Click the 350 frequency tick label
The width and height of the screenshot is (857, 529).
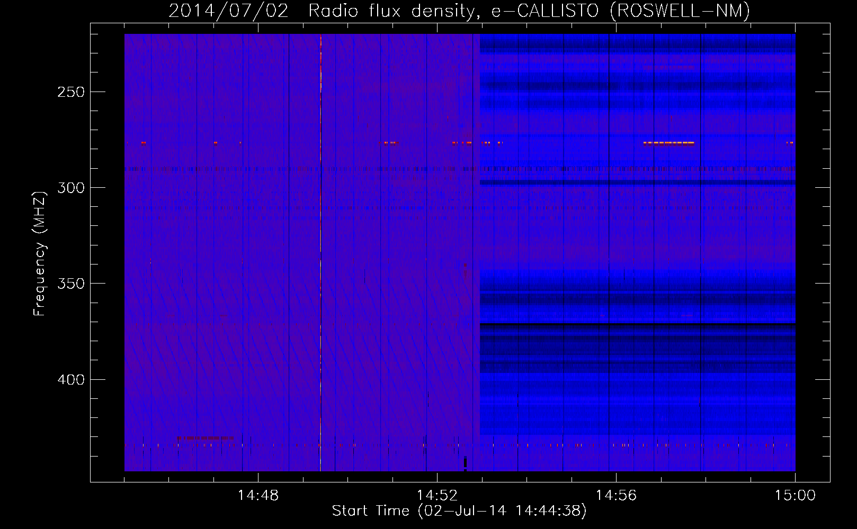(x=71, y=284)
